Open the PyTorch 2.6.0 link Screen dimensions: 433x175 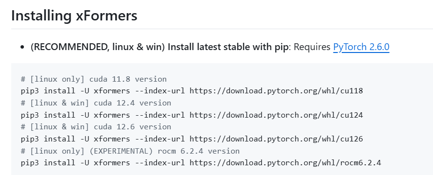(x=361, y=47)
